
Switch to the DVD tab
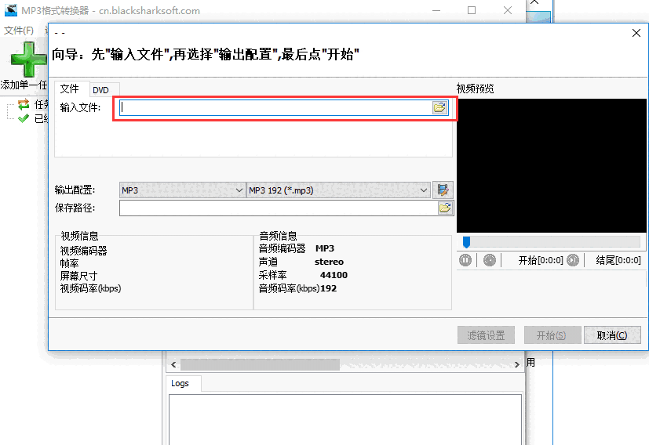[100, 90]
